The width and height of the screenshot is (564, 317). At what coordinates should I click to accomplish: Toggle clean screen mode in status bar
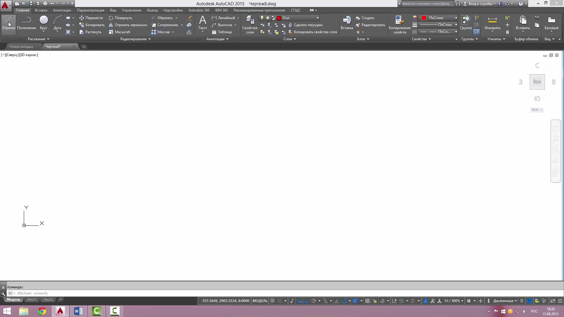(553, 301)
